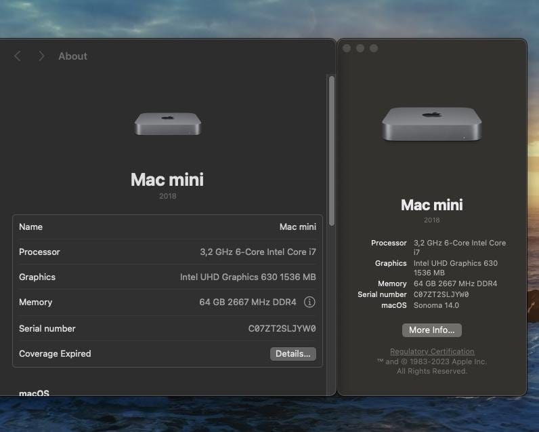Click the Details... button for coverage
The image size is (539, 432).
[x=293, y=354]
